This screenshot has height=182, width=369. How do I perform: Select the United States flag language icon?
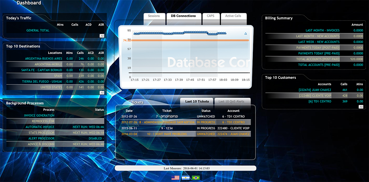point(175,178)
